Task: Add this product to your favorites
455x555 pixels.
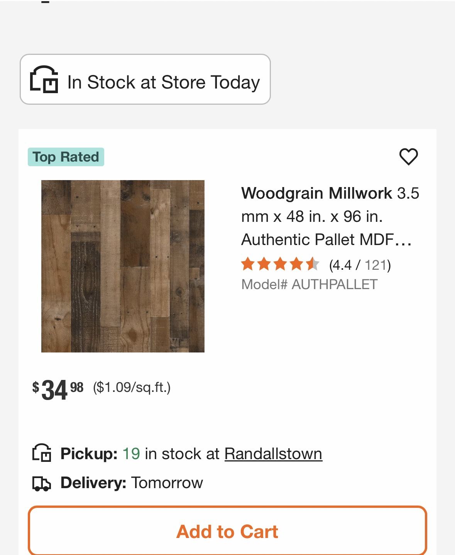Action: 409,156
